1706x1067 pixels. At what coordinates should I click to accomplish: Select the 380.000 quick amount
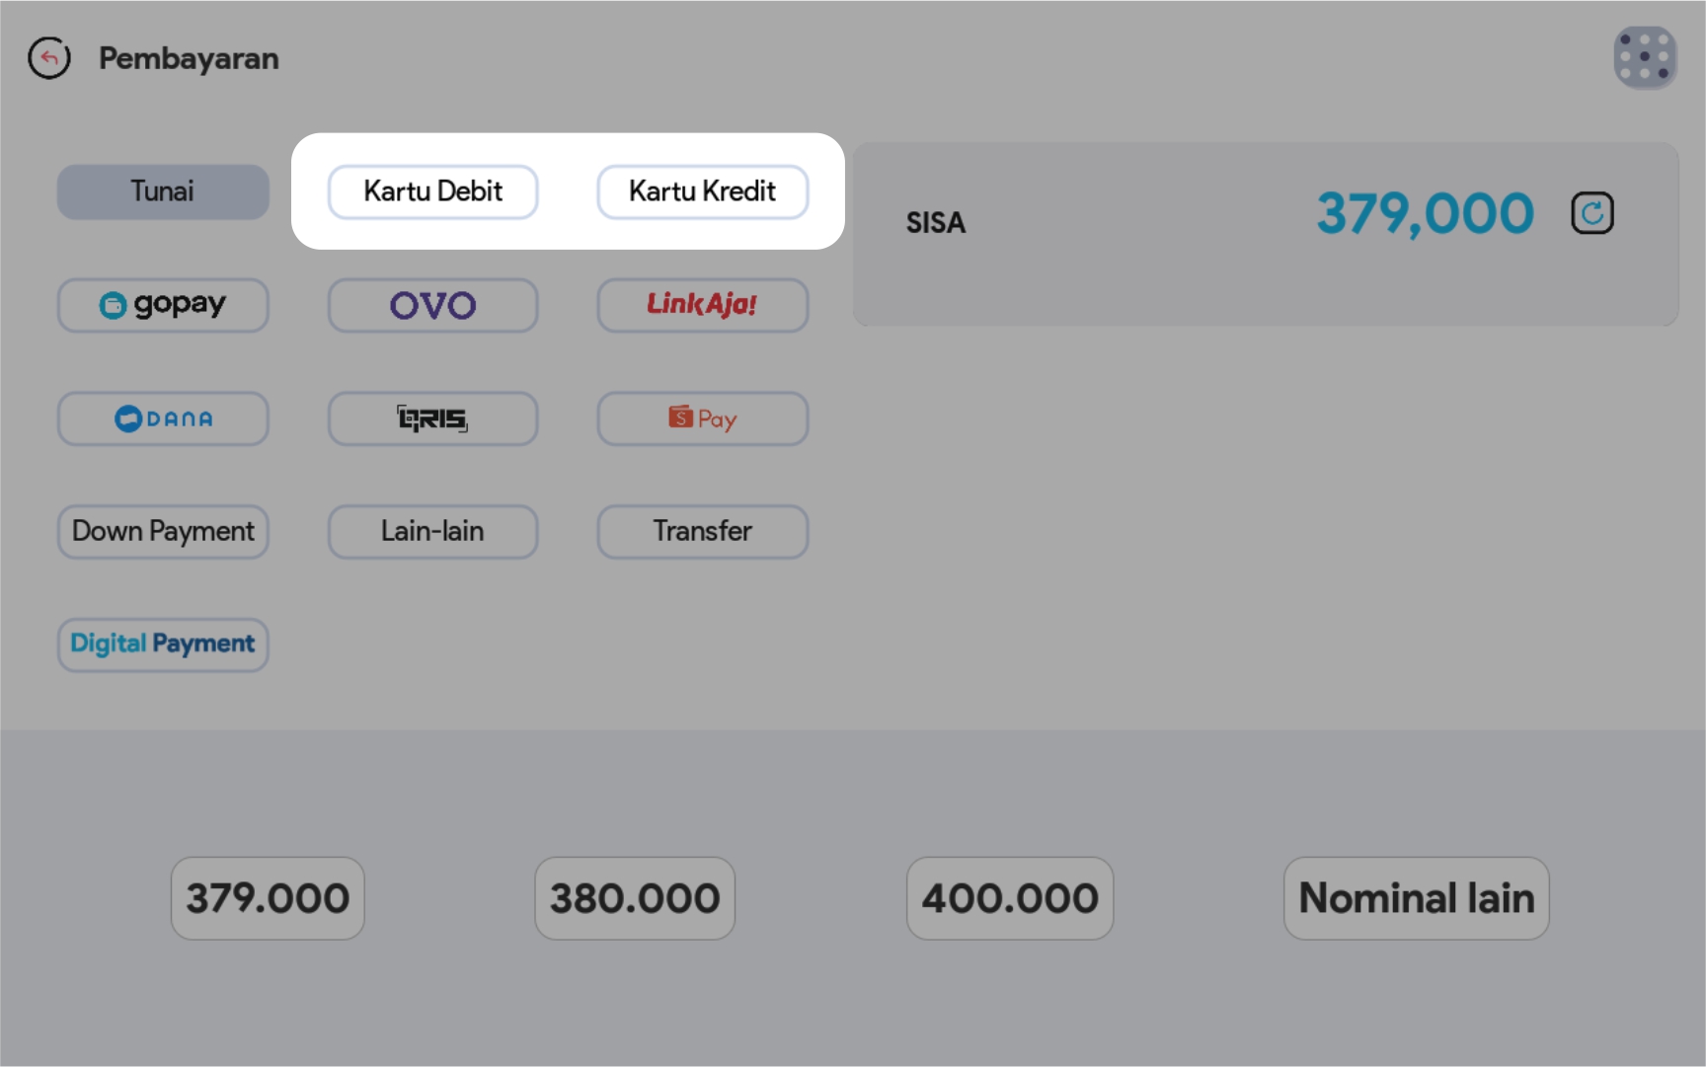[635, 898]
